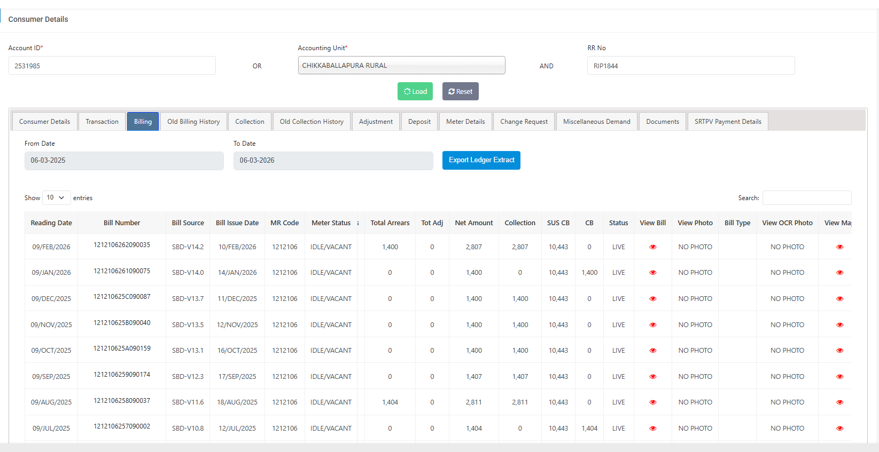Open Accounting Unit CHIKKABALLAPURA RURAL dropdown
The height and width of the screenshot is (452, 879).
click(x=401, y=66)
